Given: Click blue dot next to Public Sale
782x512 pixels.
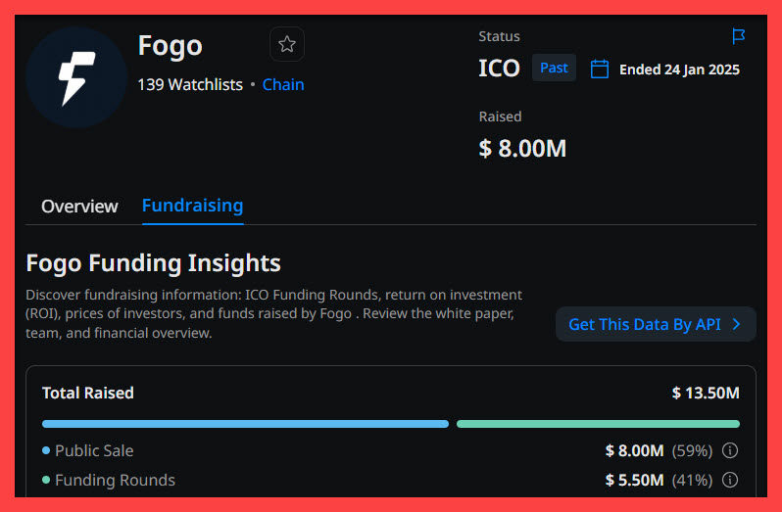Looking at the screenshot, I should point(46,450).
